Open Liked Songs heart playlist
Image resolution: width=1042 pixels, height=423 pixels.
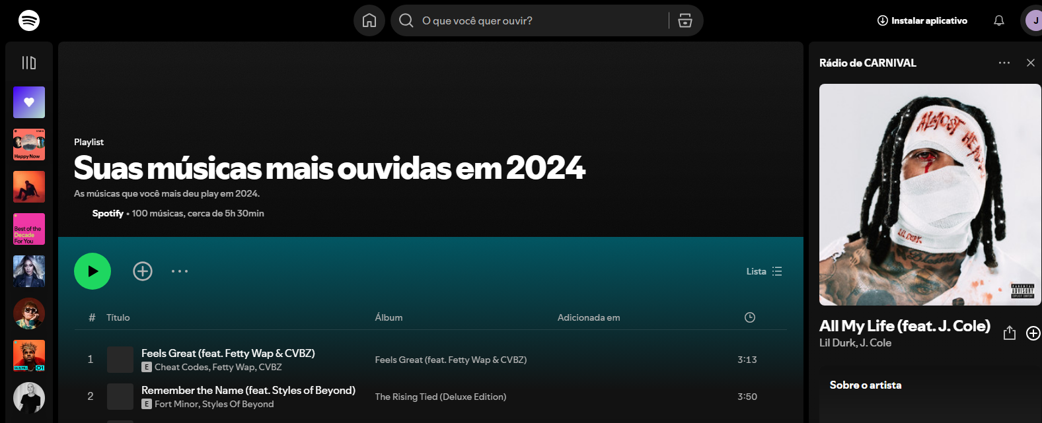29,102
